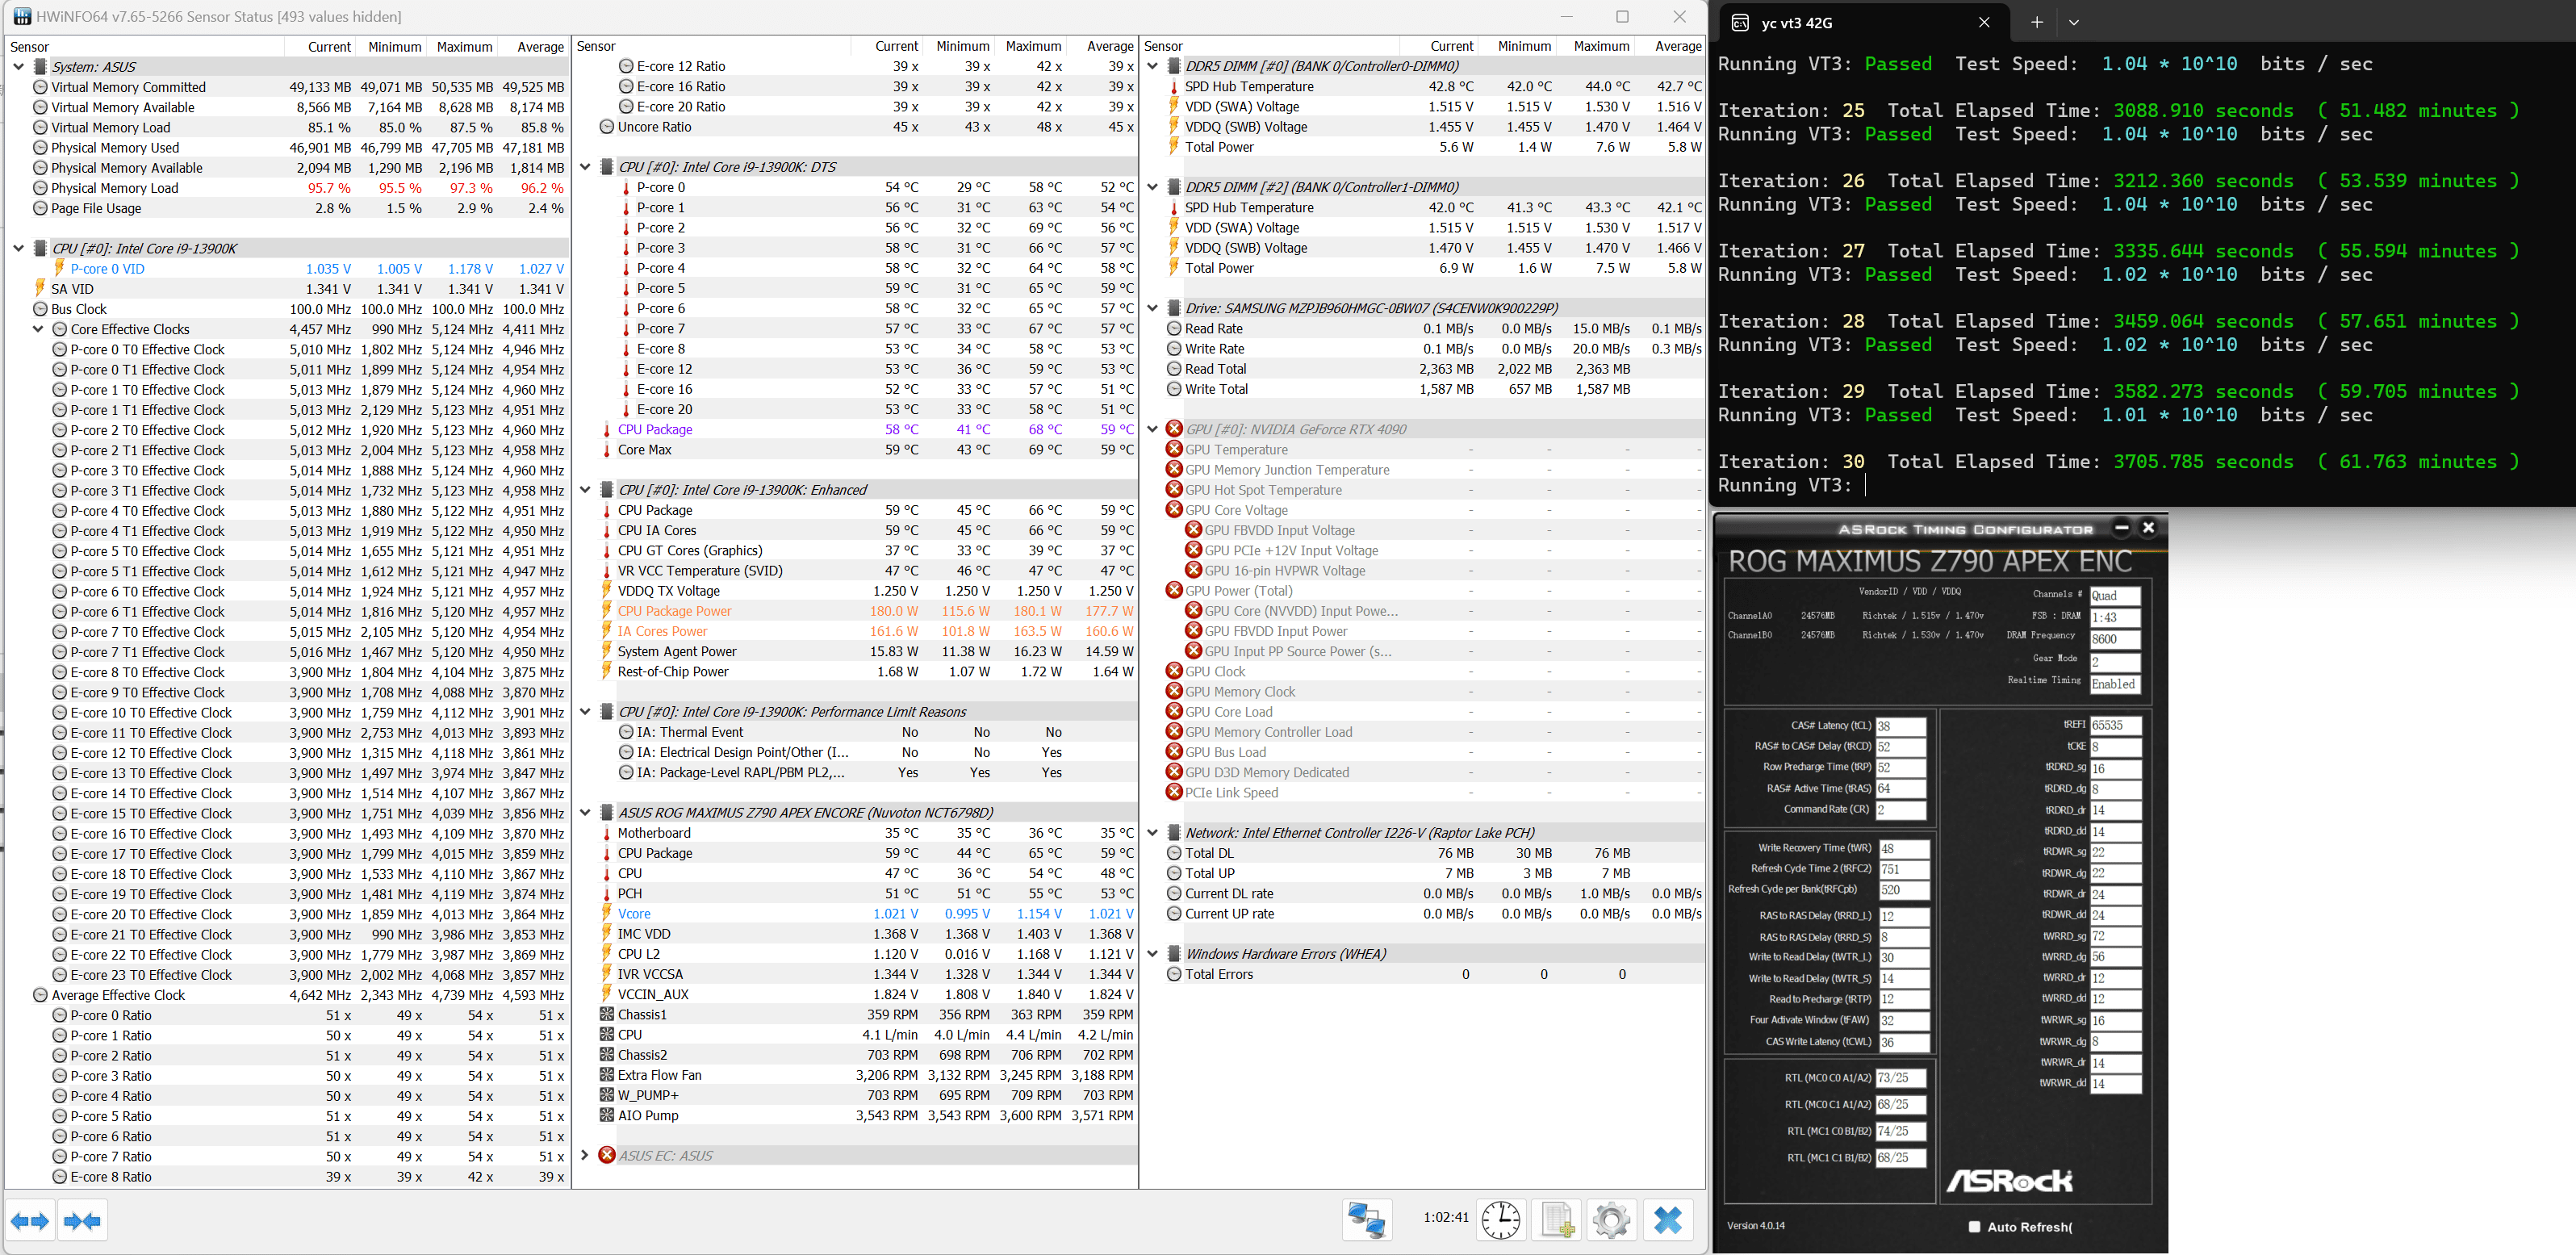2576x1255 pixels.
Task: Open new terminal tab with plus icon
Action: click(x=2036, y=22)
